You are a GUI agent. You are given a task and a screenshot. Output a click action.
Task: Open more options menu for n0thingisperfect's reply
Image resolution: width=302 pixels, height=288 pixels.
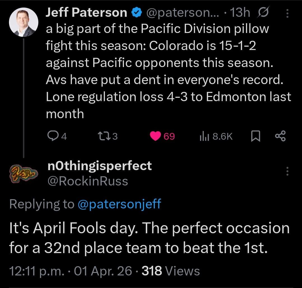click(287, 171)
